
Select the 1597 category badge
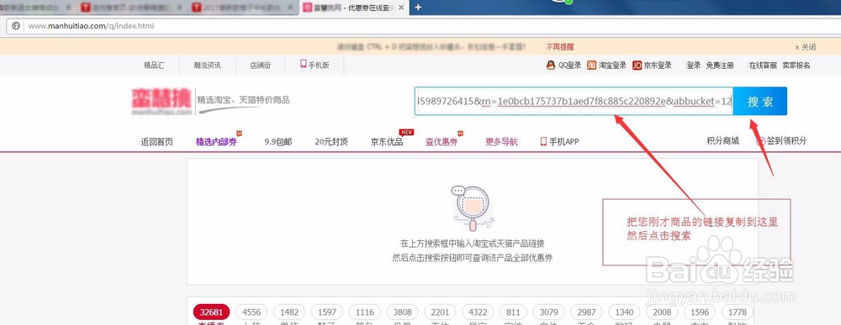click(326, 312)
